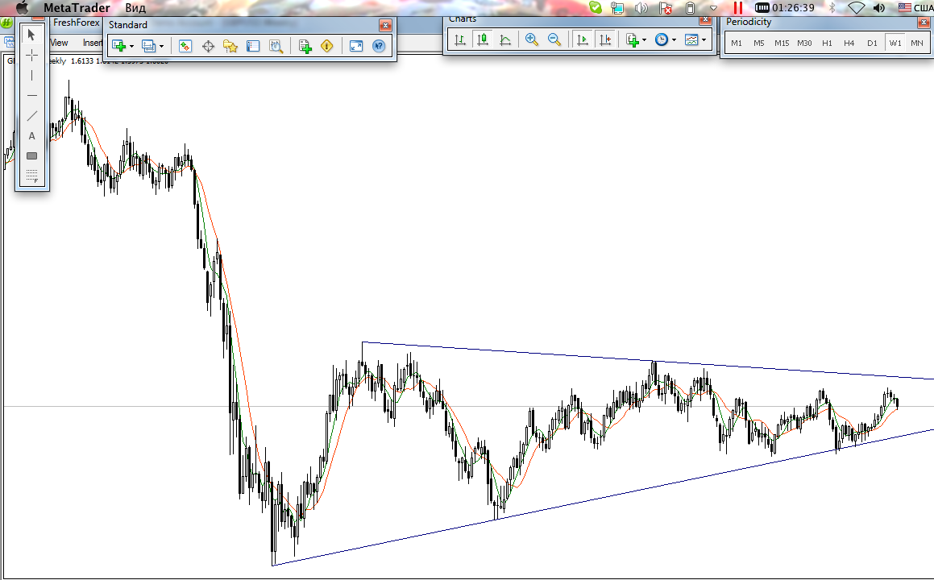Click the New Order icon
The height and width of the screenshot is (580, 934).
[305, 46]
